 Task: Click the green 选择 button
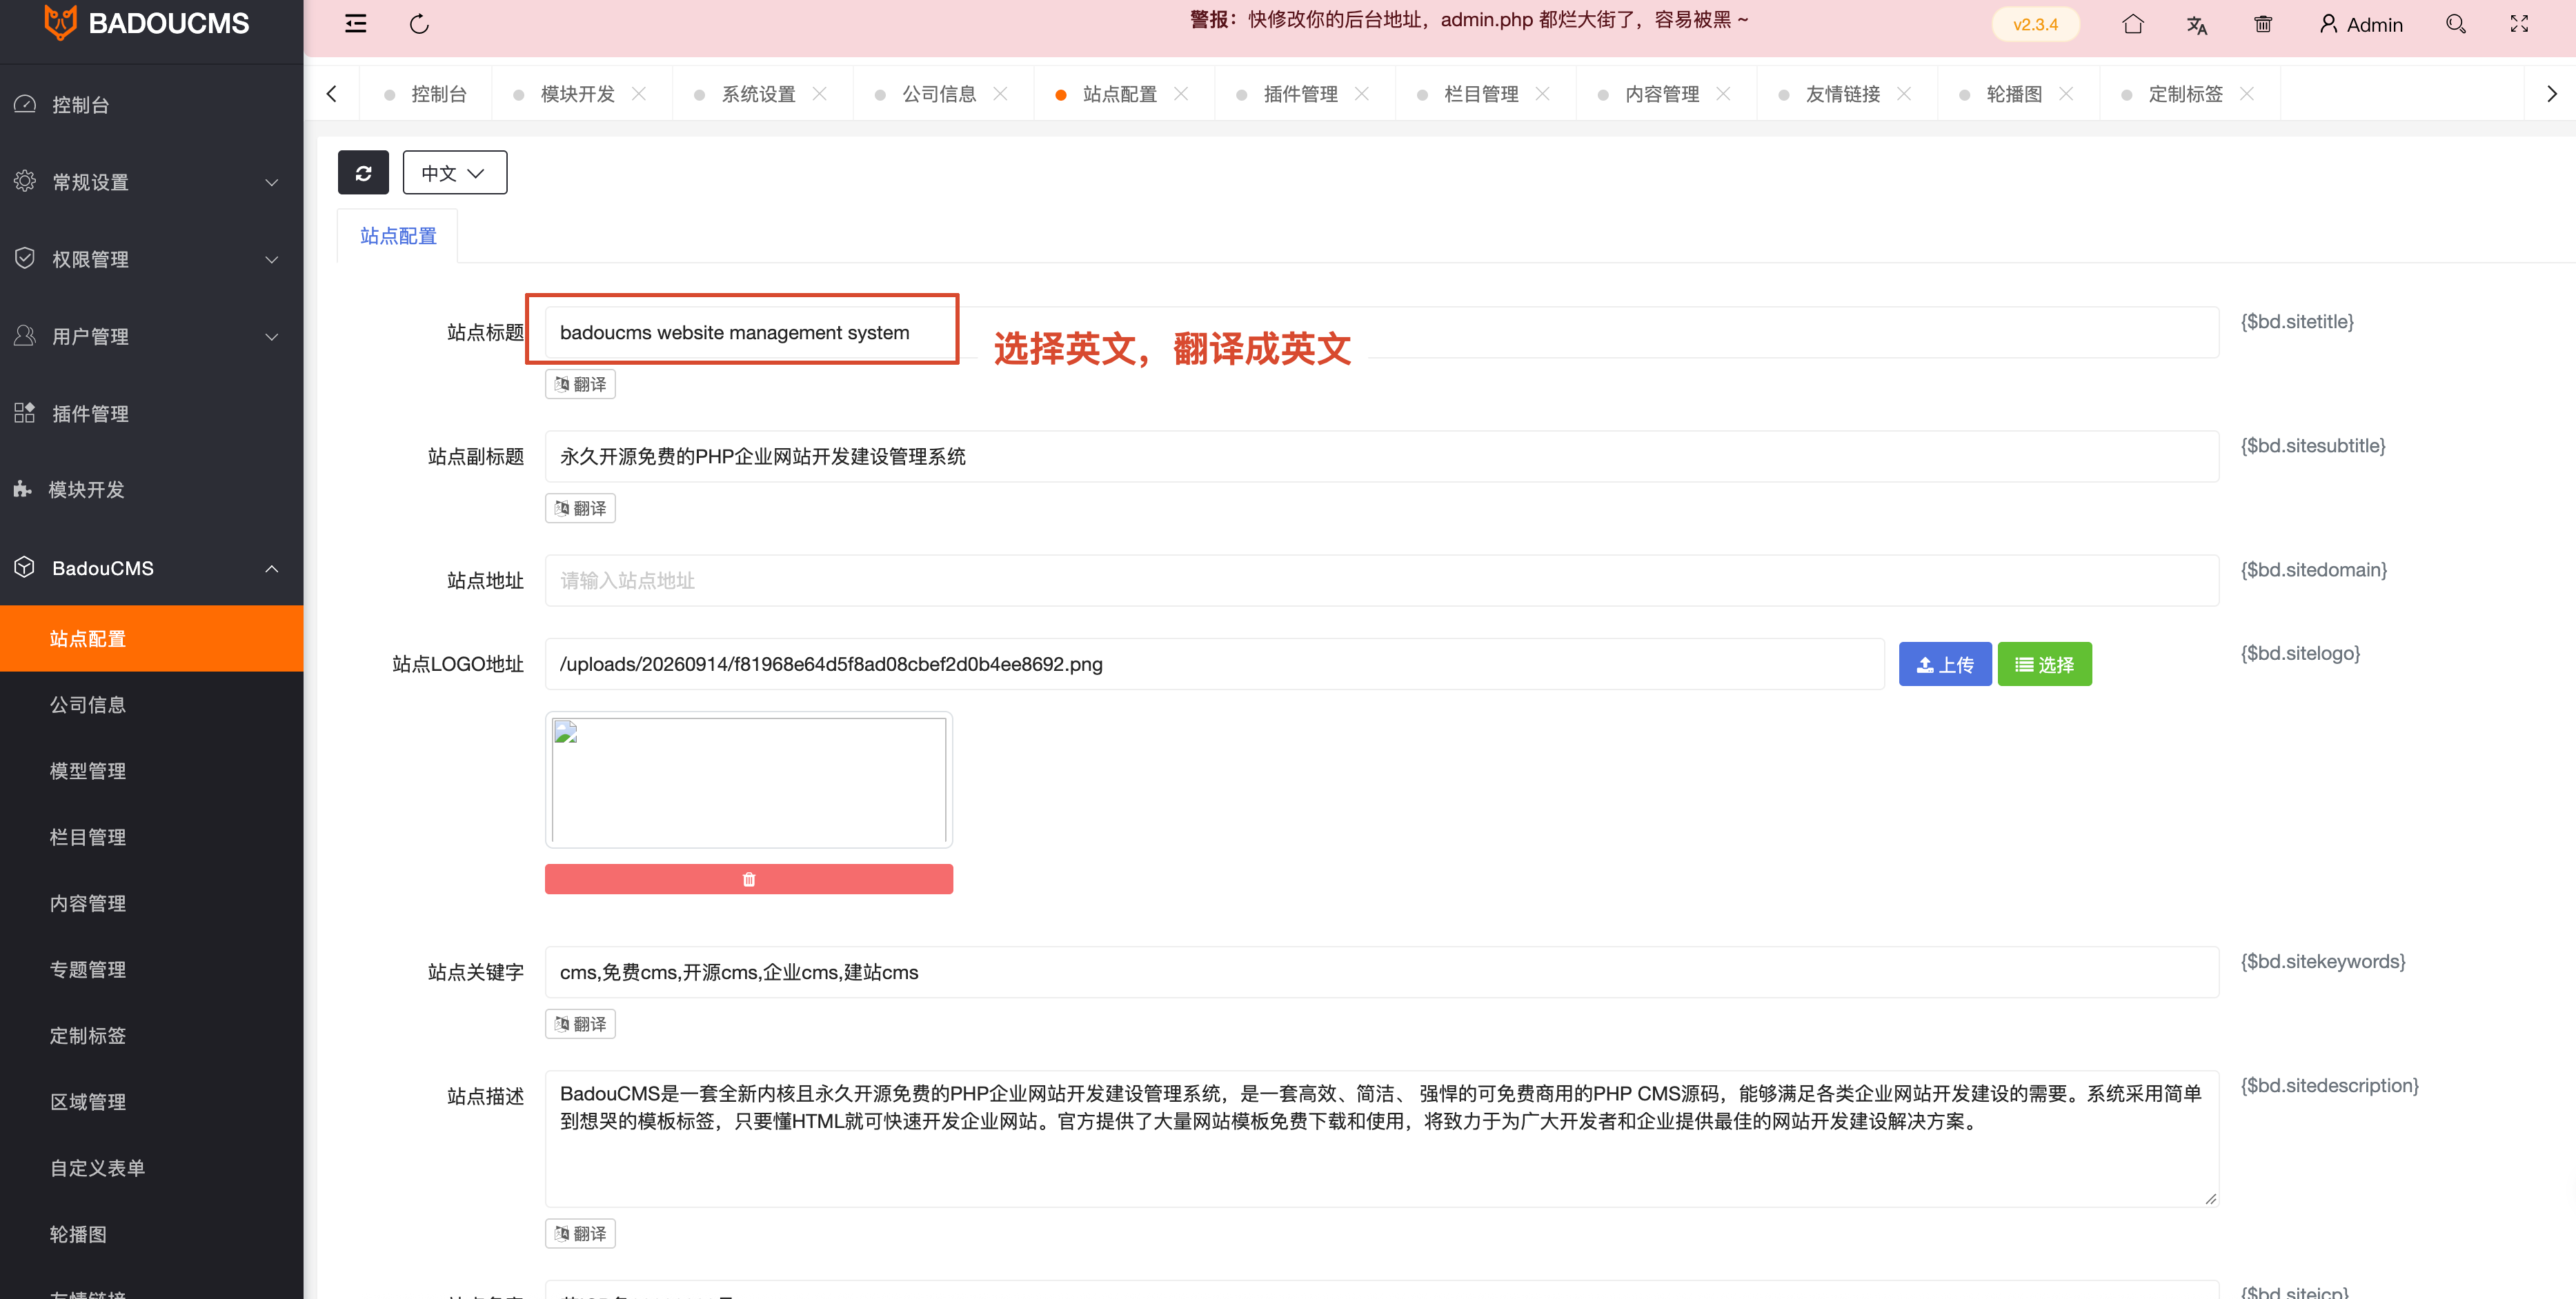tap(2044, 665)
